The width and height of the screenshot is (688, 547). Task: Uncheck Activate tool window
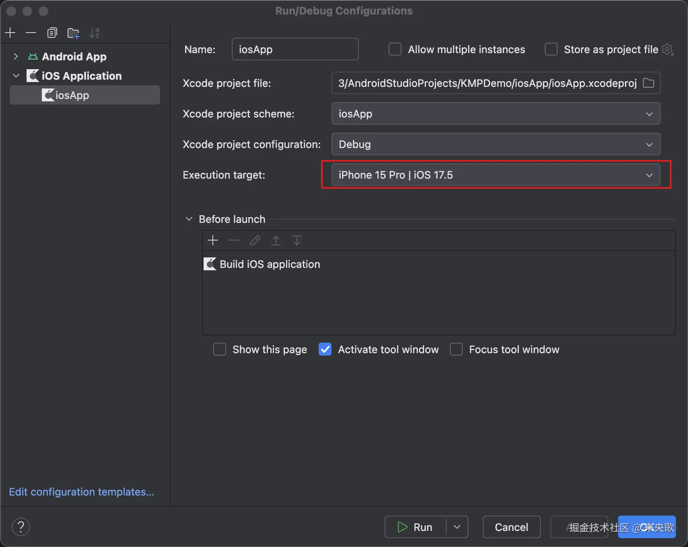coord(325,350)
